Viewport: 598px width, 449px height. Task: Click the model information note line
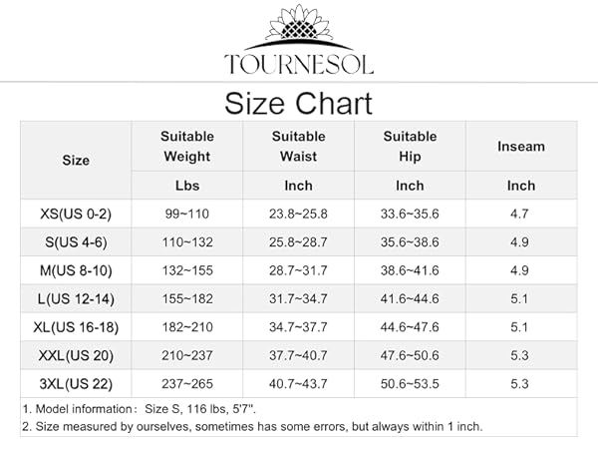tap(140, 409)
